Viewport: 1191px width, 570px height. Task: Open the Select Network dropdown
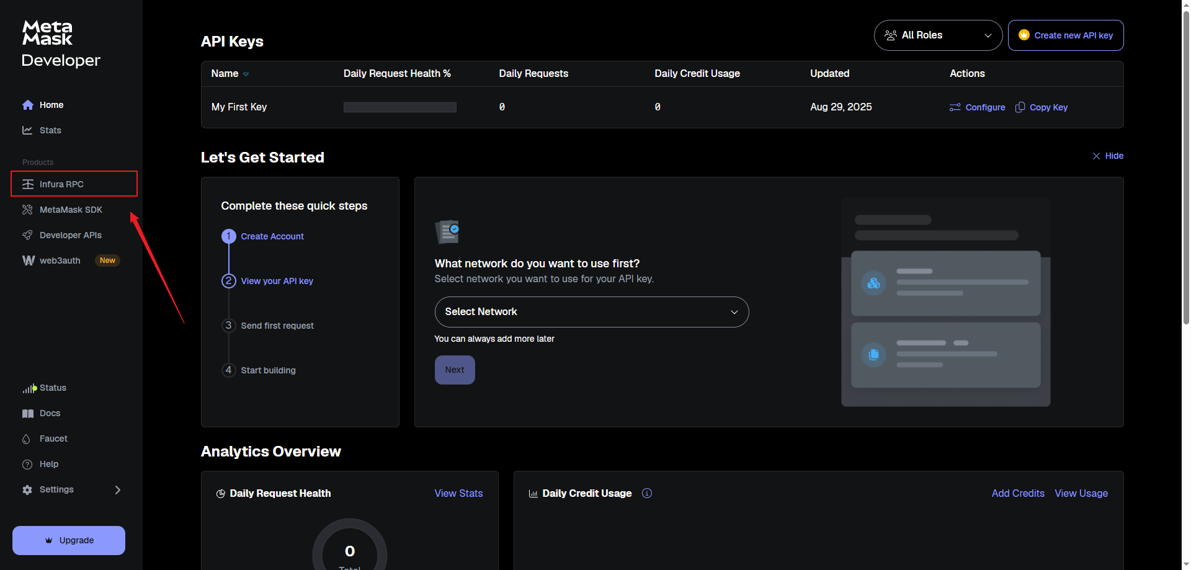pyautogui.click(x=592, y=312)
